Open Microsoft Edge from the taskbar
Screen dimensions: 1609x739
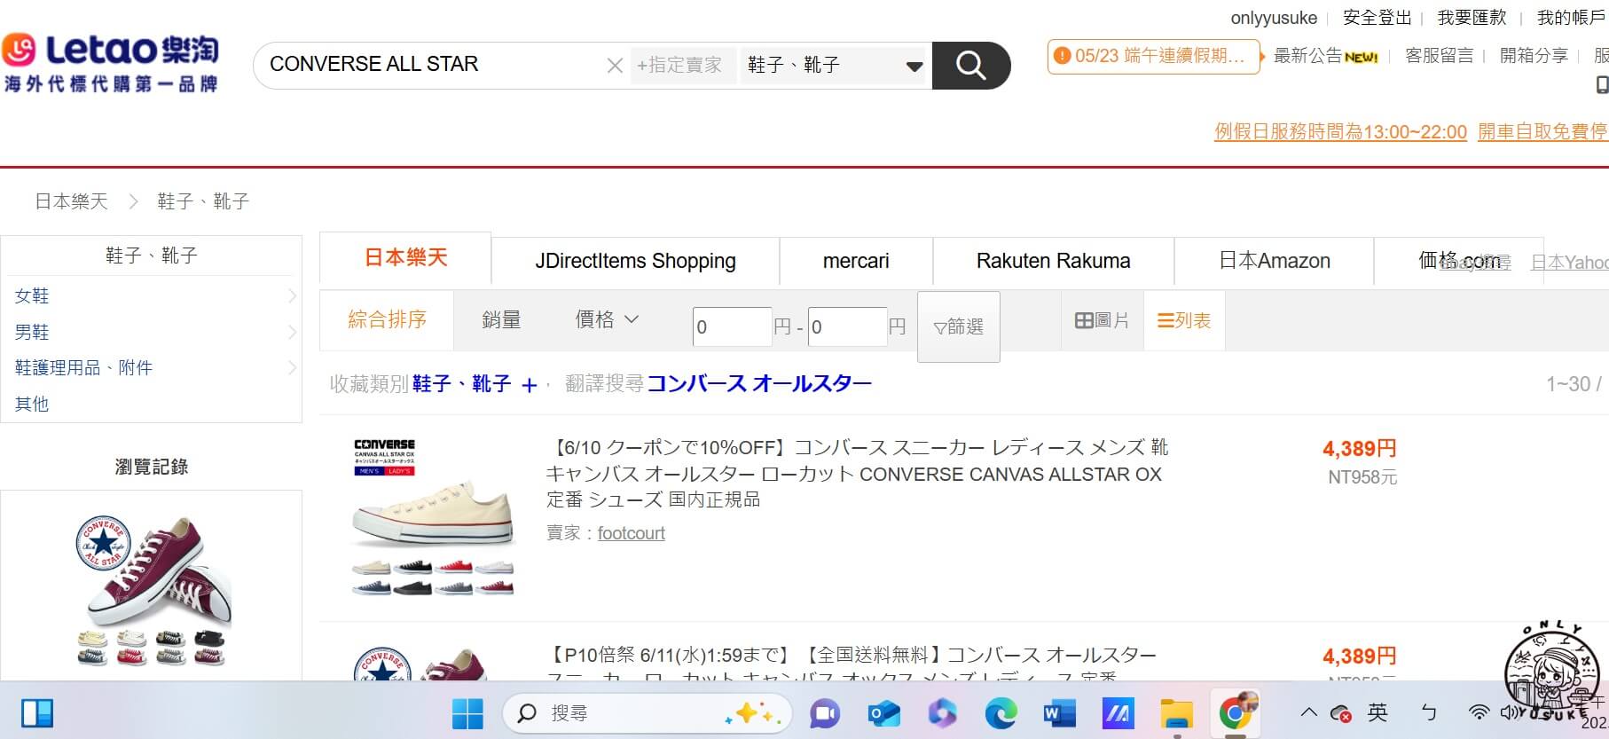[x=1001, y=713]
